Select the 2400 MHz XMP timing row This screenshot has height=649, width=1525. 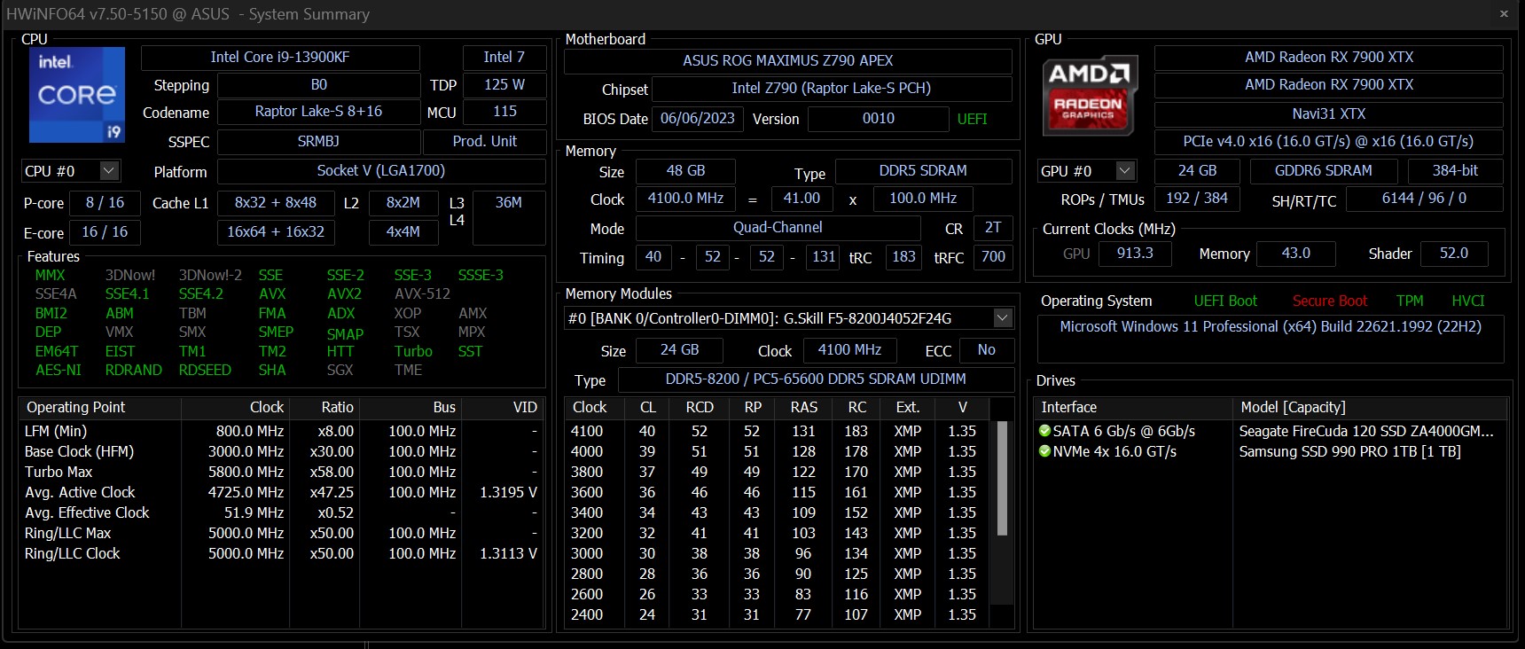click(x=778, y=614)
